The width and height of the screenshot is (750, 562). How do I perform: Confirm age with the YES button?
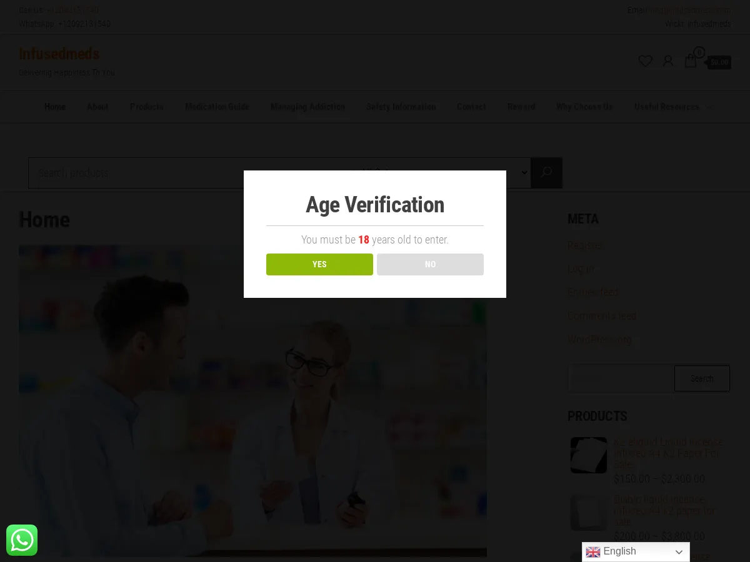319,264
